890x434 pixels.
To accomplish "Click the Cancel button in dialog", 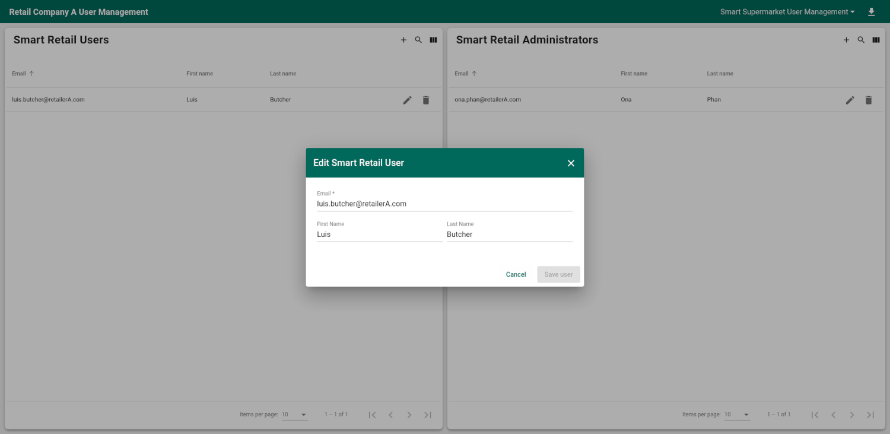I will [516, 274].
